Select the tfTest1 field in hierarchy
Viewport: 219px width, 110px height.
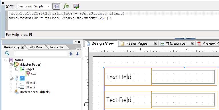(x=30, y=83)
